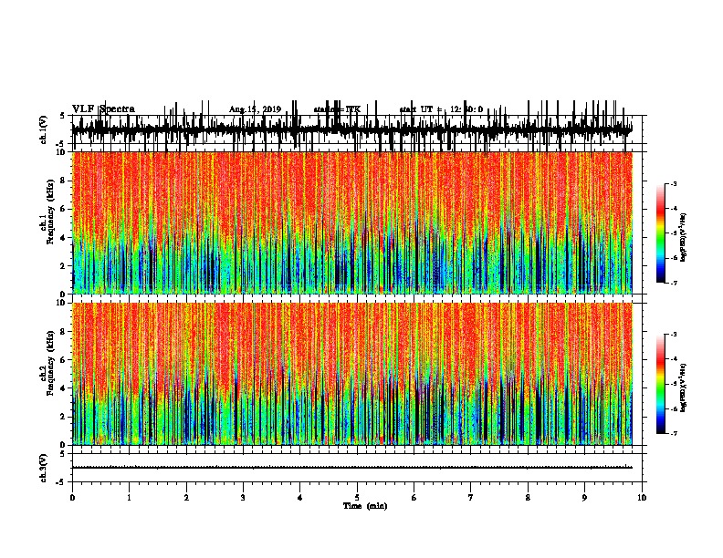This screenshot has height=558, width=723.
Task: Click the "ch.3(V)" axis label
Action: (x=44, y=468)
